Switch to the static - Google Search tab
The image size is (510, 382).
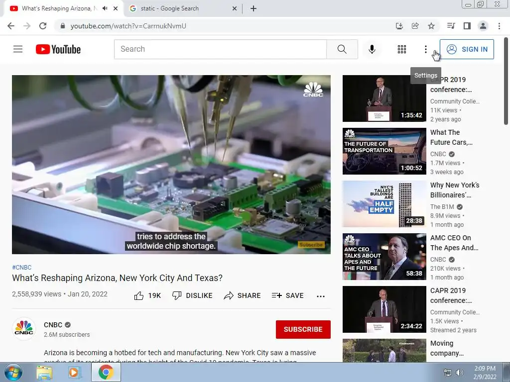tap(169, 8)
